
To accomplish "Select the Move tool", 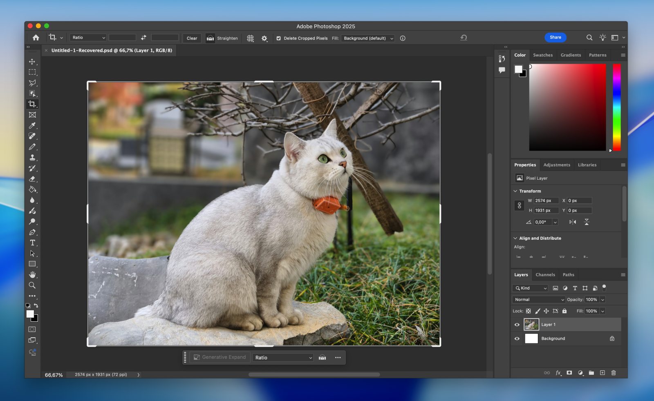I will pos(32,62).
